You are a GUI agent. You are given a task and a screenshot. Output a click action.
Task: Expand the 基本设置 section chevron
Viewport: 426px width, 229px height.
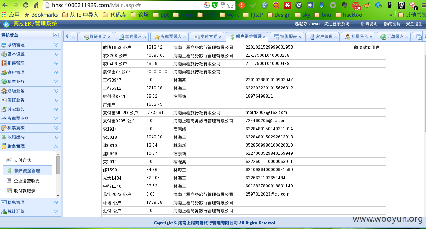(x=56, y=54)
